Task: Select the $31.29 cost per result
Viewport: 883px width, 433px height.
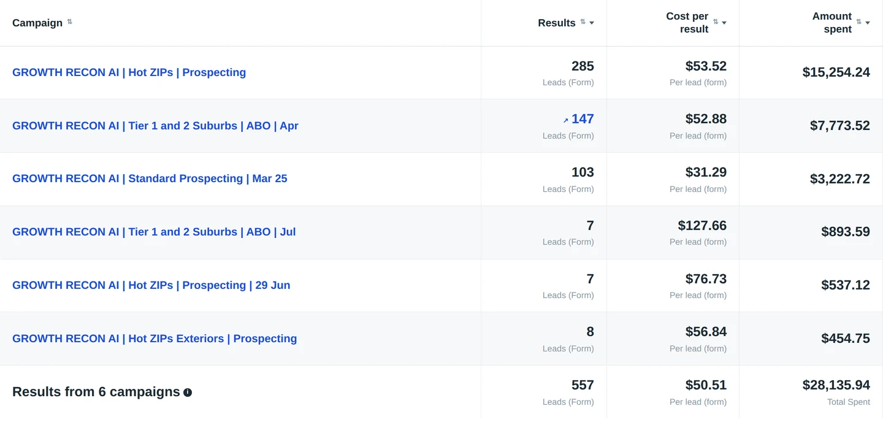Action: [706, 172]
